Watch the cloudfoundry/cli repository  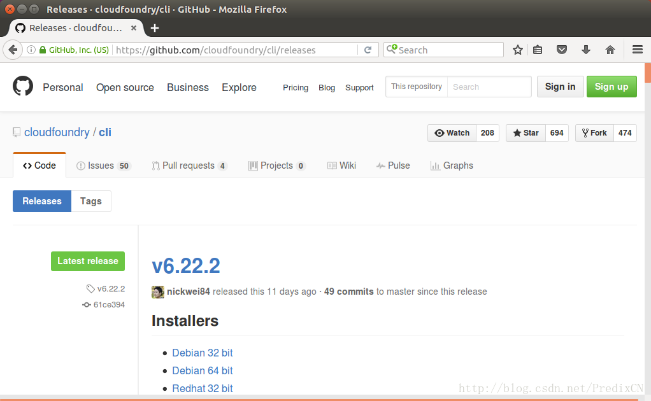[x=452, y=133]
